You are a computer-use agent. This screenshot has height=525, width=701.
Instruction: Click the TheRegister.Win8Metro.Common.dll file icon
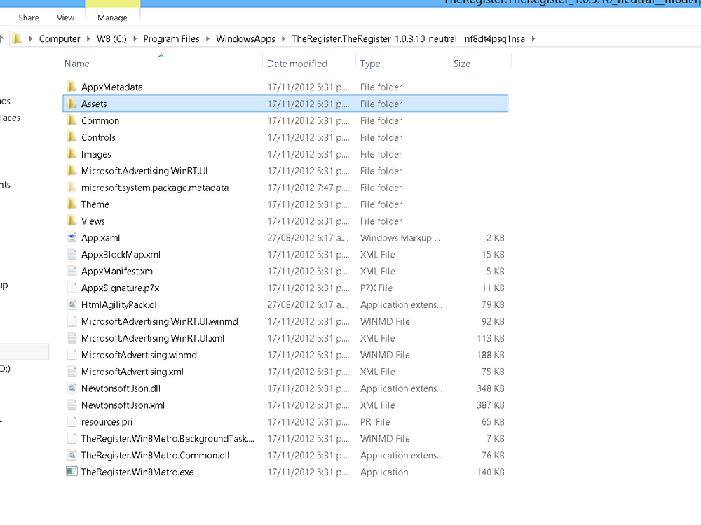pos(72,456)
